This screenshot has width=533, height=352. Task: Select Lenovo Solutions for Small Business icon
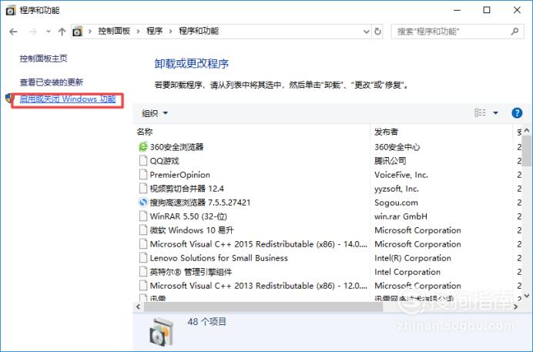coord(143,258)
